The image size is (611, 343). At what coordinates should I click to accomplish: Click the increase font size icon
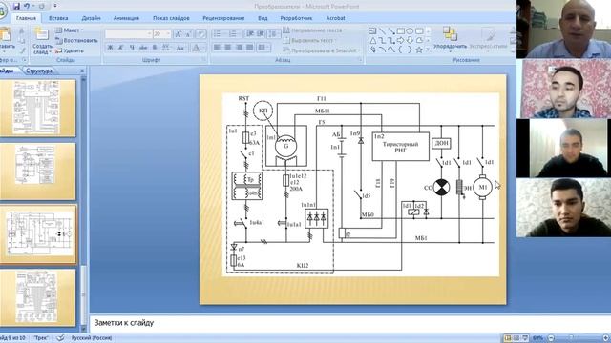point(179,34)
